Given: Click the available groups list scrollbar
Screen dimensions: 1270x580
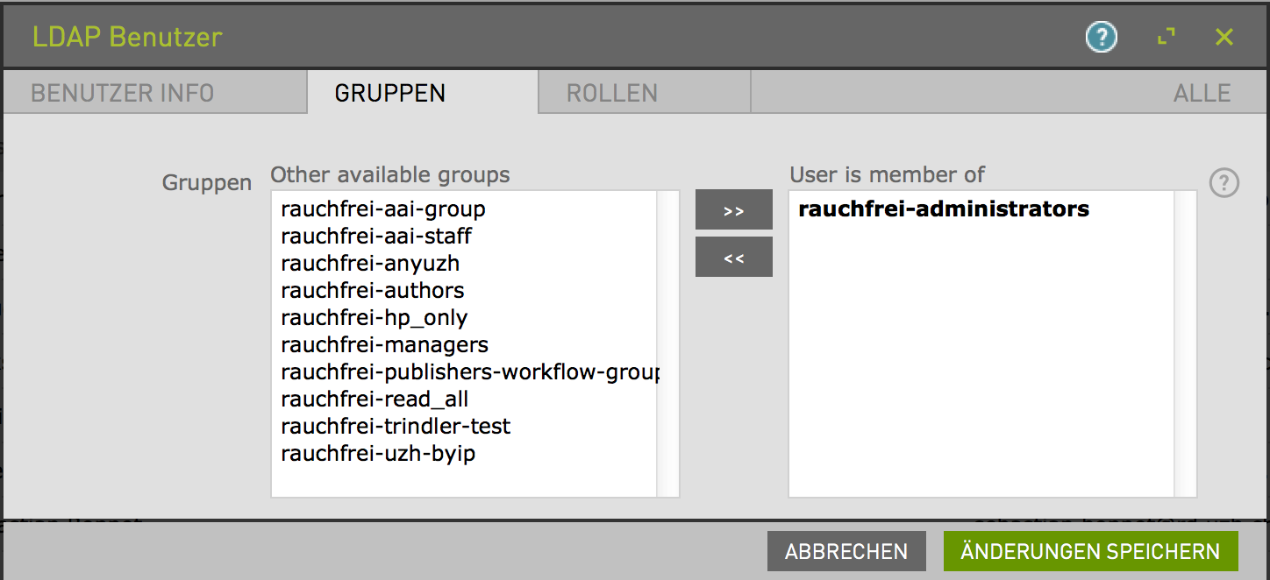Looking at the screenshot, I should point(667,343).
